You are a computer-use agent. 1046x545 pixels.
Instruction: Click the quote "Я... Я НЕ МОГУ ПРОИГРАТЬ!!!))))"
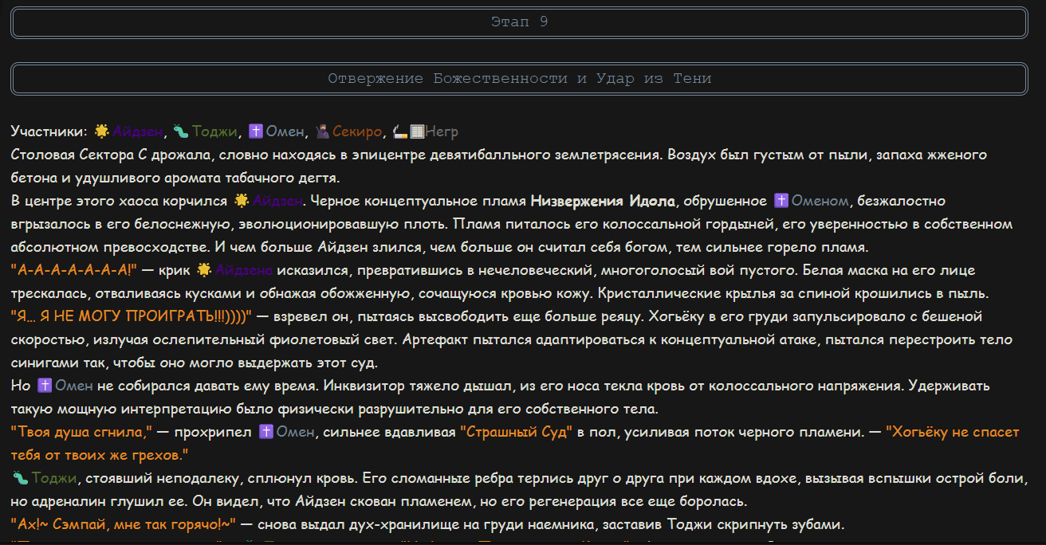[132, 316]
